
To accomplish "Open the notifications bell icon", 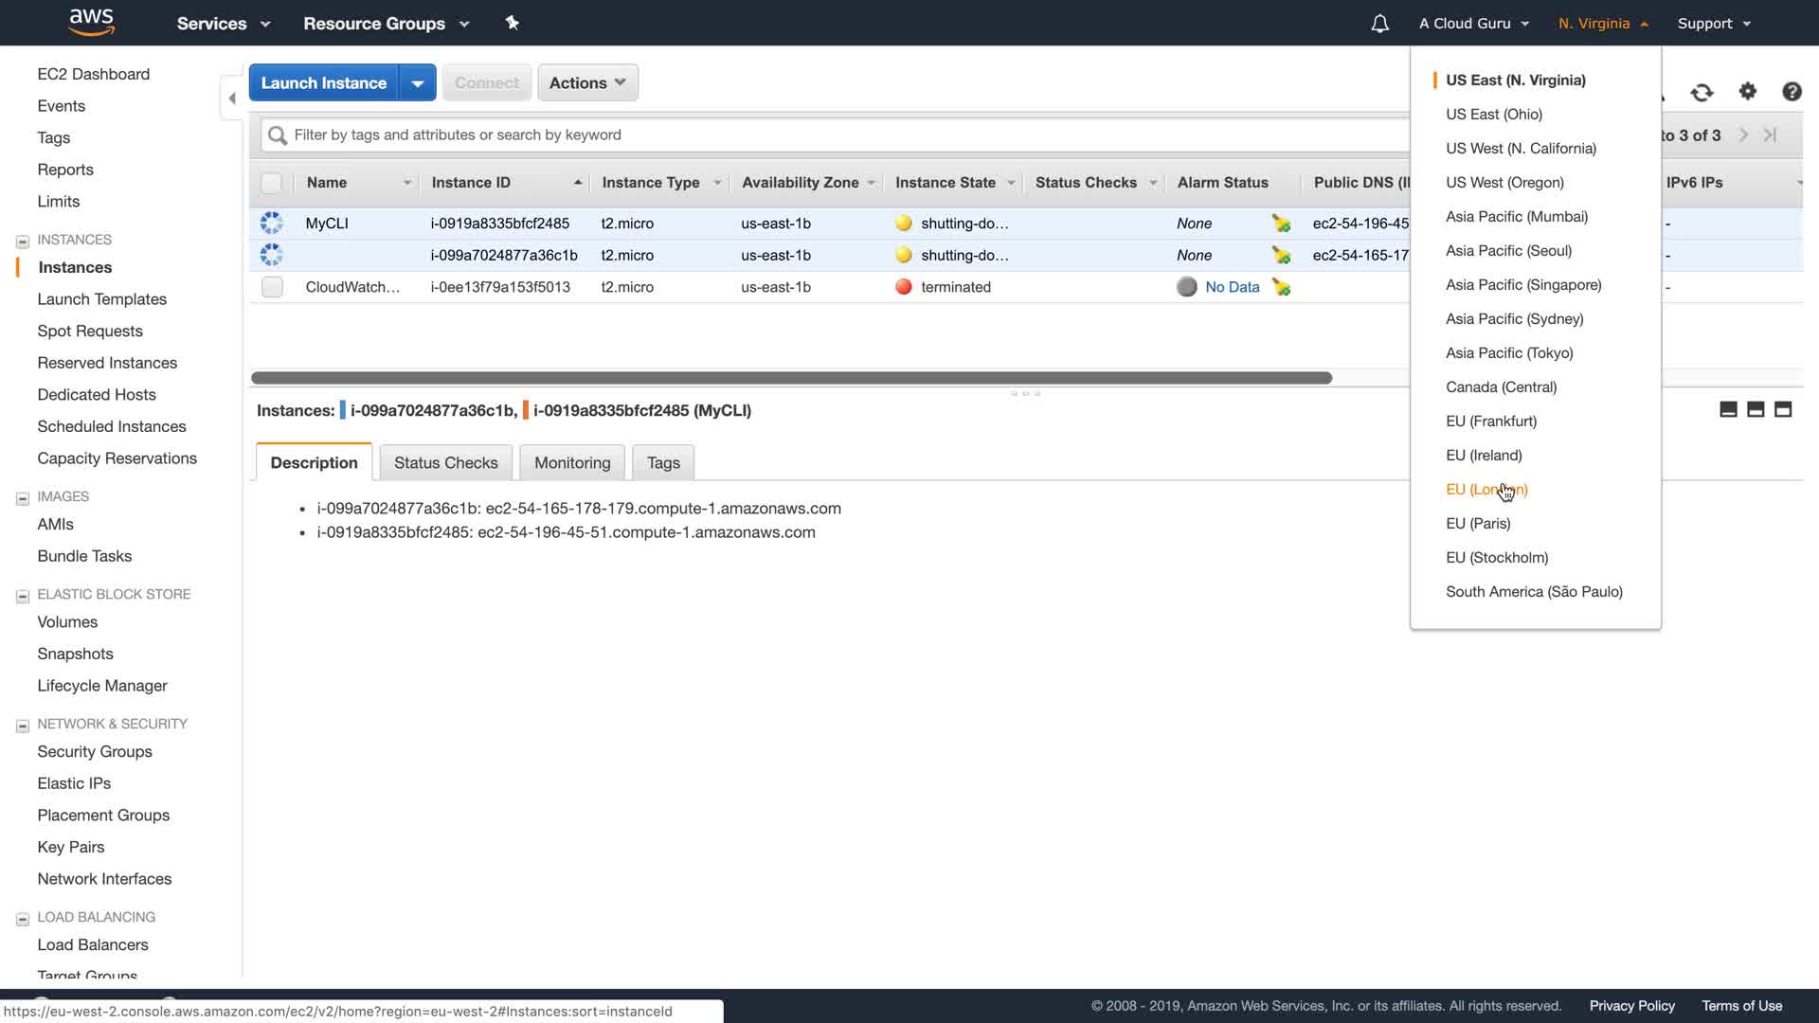I will tap(1379, 24).
